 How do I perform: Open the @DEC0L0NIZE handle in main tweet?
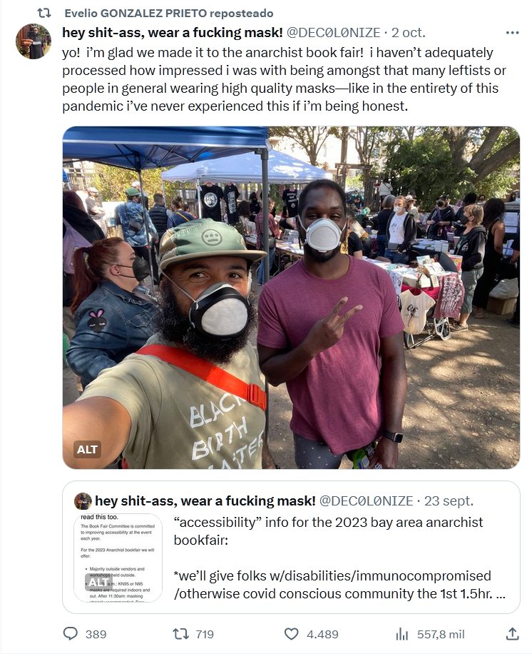(333, 33)
